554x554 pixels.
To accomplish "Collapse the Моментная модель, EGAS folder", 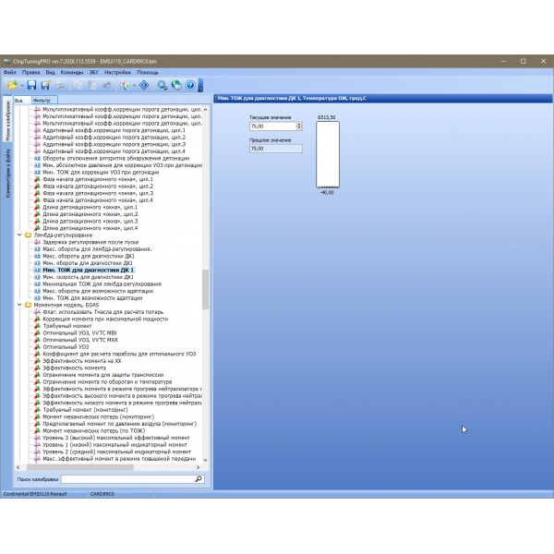I will pyautogui.click(x=18, y=304).
